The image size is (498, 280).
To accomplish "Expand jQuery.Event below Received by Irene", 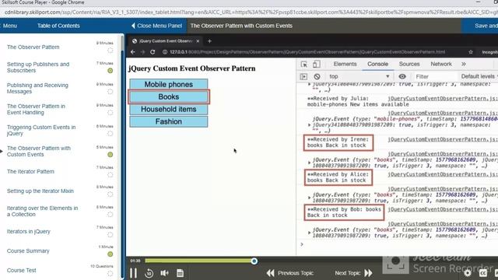I will click(x=310, y=163).
